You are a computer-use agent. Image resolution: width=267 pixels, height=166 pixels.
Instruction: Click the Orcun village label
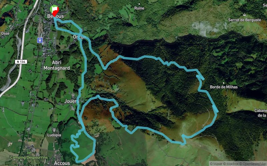(79, 37)
